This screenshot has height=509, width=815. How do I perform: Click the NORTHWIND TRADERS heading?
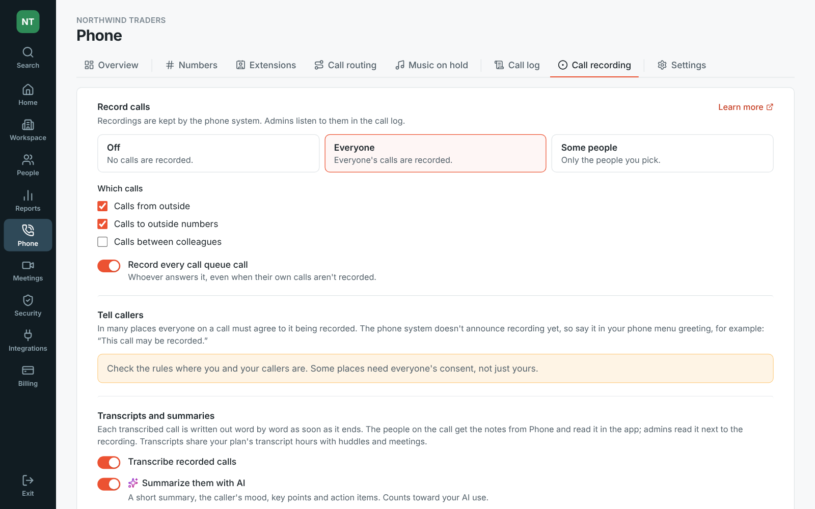point(121,20)
